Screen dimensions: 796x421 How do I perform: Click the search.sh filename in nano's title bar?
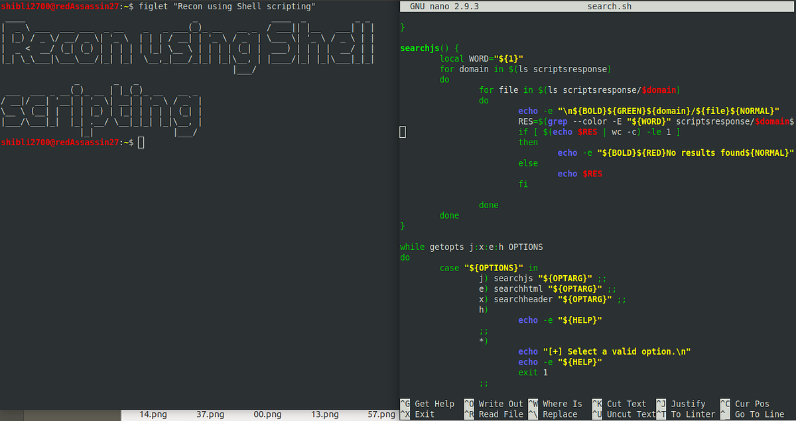(609, 5)
